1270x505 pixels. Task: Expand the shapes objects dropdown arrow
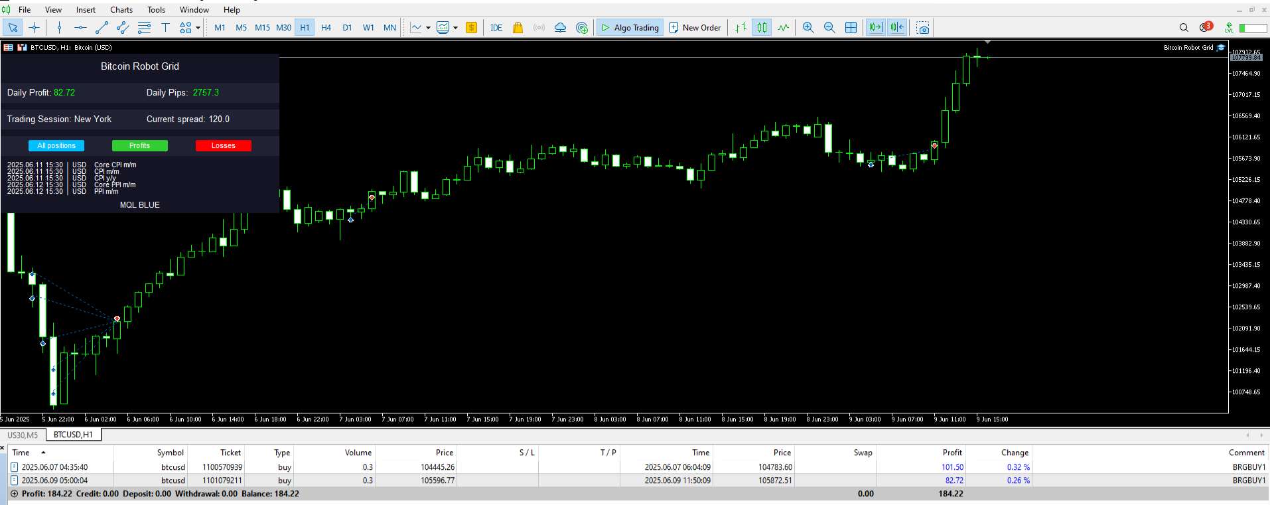pos(198,27)
